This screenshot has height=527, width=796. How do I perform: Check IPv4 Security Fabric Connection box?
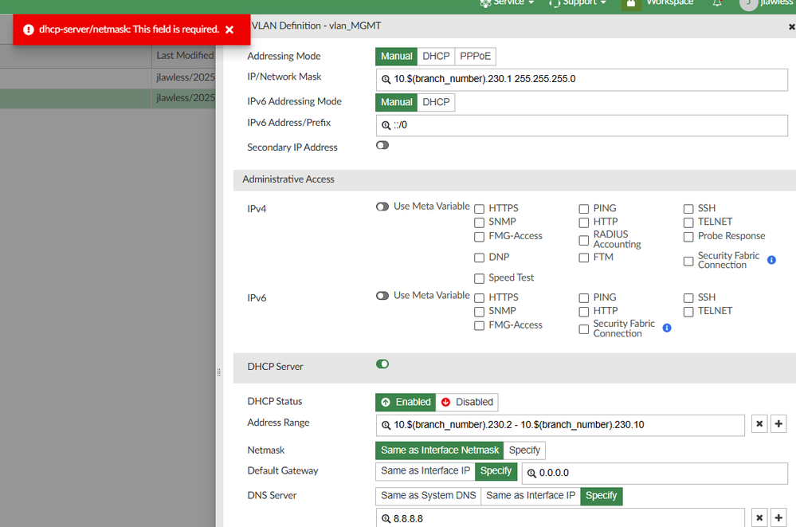point(688,262)
